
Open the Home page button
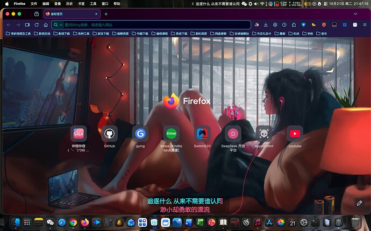[x=46, y=25]
